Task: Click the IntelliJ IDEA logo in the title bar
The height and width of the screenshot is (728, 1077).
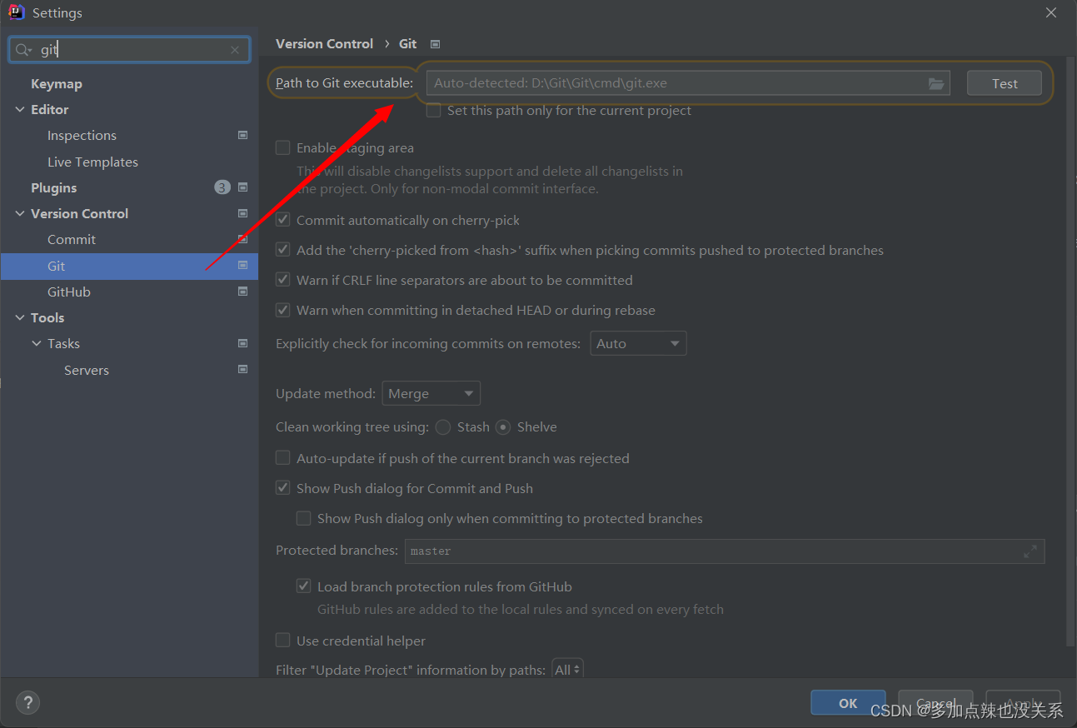Action: pos(16,12)
